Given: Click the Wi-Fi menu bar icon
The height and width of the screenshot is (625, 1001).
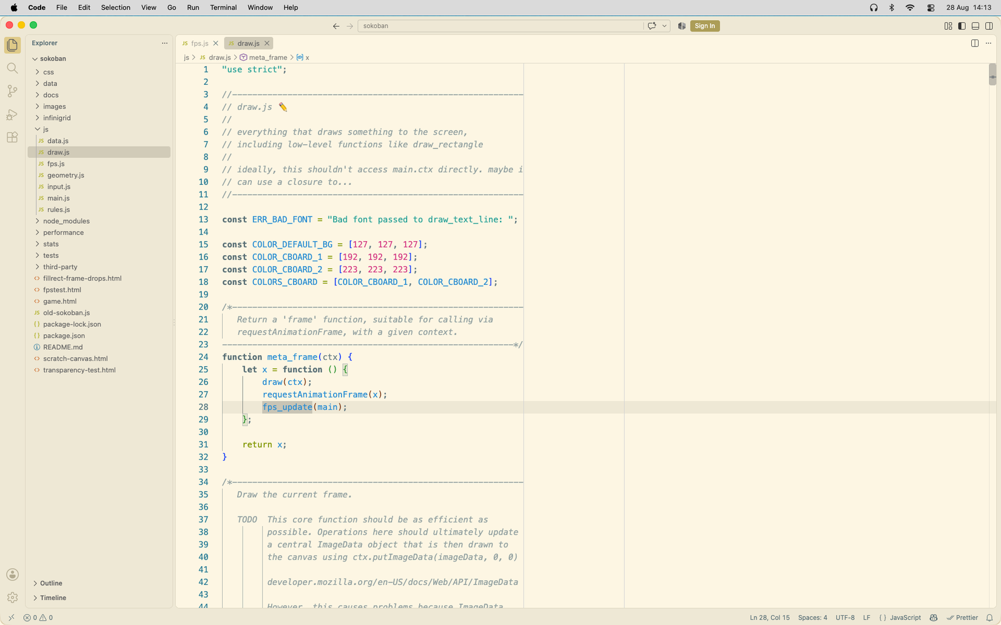Looking at the screenshot, I should click(x=910, y=8).
